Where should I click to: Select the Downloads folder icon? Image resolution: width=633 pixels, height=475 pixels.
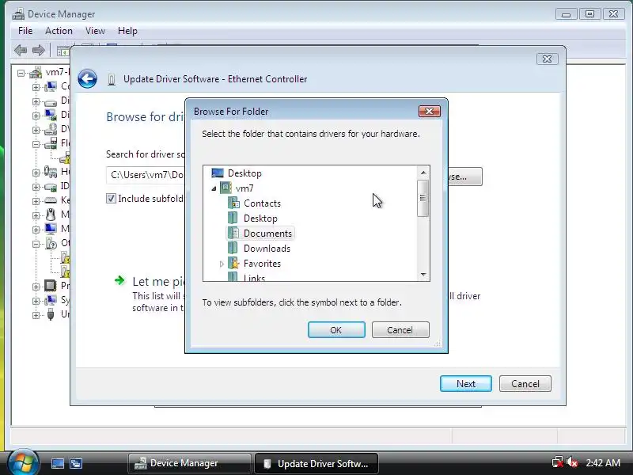click(233, 248)
